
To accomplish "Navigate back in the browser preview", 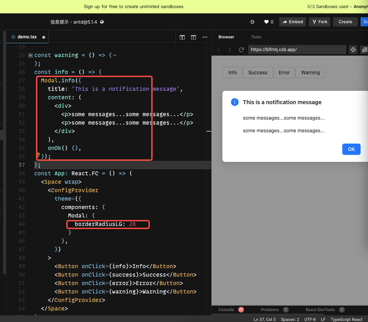I will 219,50.
